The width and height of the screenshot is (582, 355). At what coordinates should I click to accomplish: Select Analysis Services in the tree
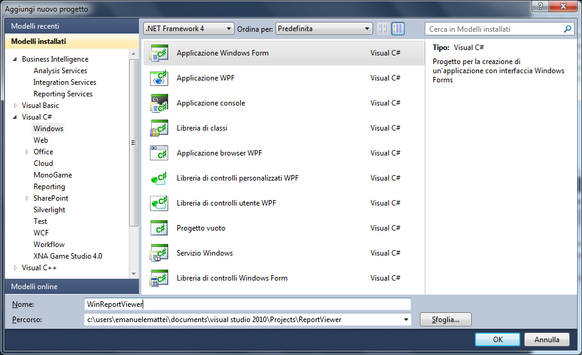point(60,71)
